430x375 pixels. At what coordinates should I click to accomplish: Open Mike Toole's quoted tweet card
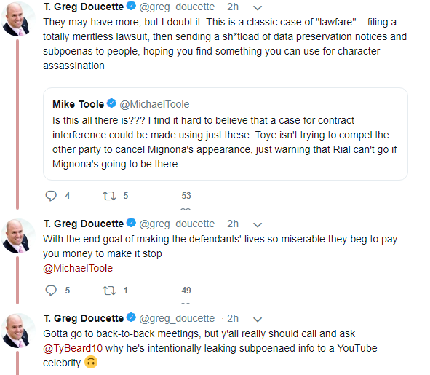(226, 134)
